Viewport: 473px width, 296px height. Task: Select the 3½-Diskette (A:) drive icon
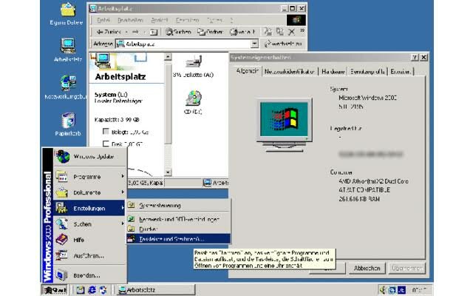pos(194,66)
